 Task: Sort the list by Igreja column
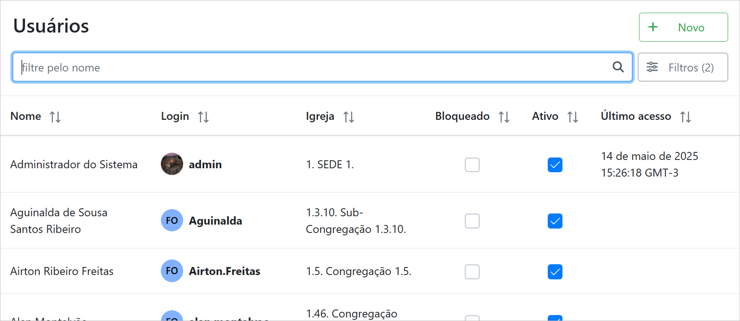349,117
